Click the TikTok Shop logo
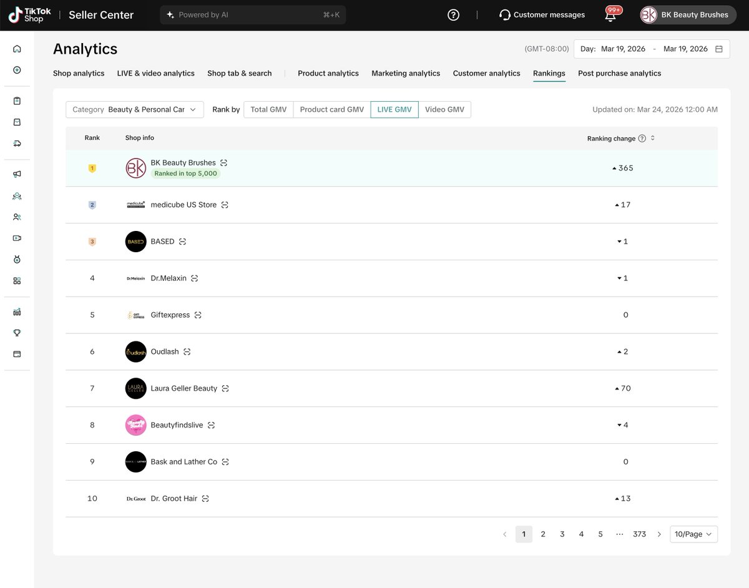The width and height of the screenshot is (749, 588). [30, 15]
